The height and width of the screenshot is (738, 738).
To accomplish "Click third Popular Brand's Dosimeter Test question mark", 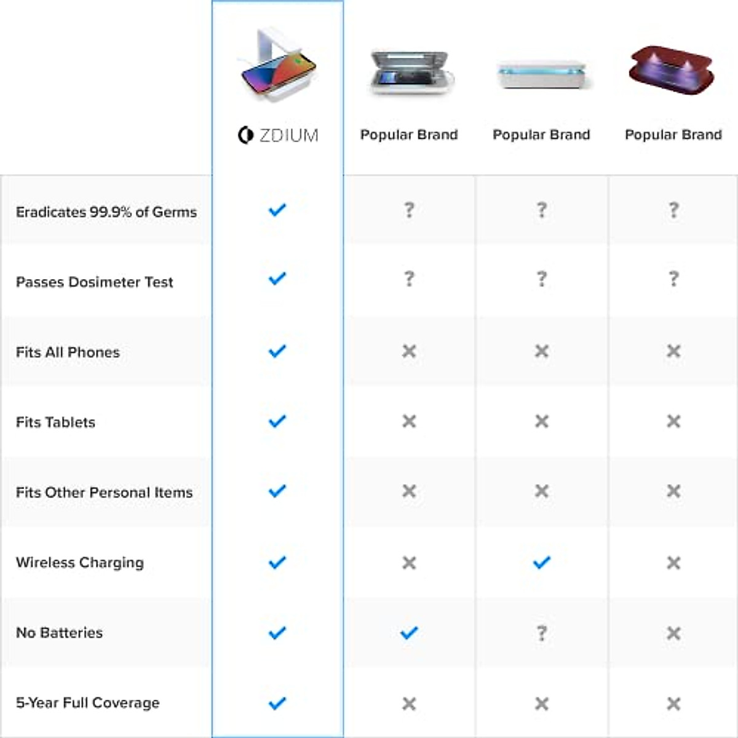I will pos(673,279).
